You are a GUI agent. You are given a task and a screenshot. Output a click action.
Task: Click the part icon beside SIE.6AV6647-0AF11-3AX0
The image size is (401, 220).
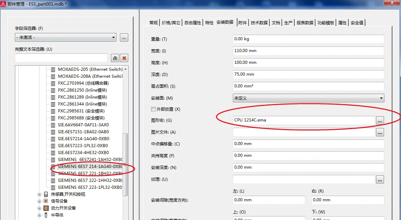click(x=53, y=125)
